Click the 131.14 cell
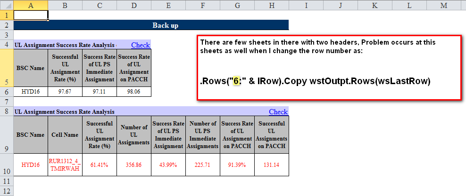Image resolution: width=466 pixels, height=196 pixels. [x=272, y=165]
